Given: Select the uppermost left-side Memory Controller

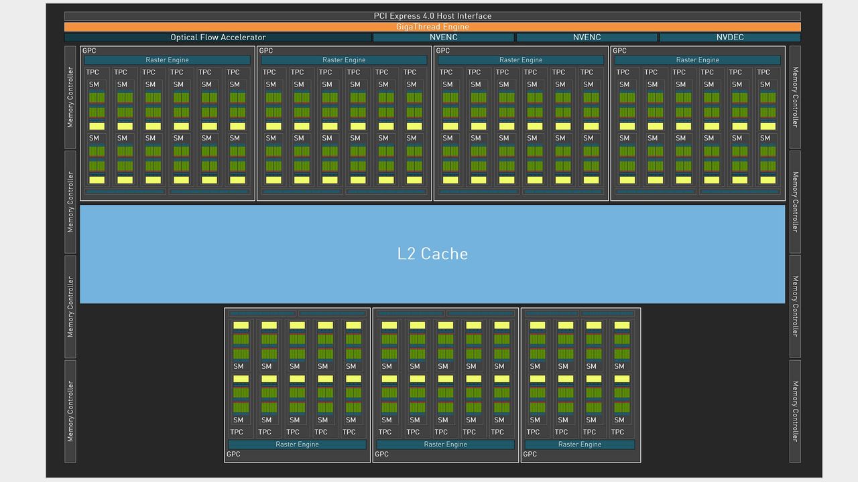Looking at the screenshot, I should pyautogui.click(x=70, y=97).
